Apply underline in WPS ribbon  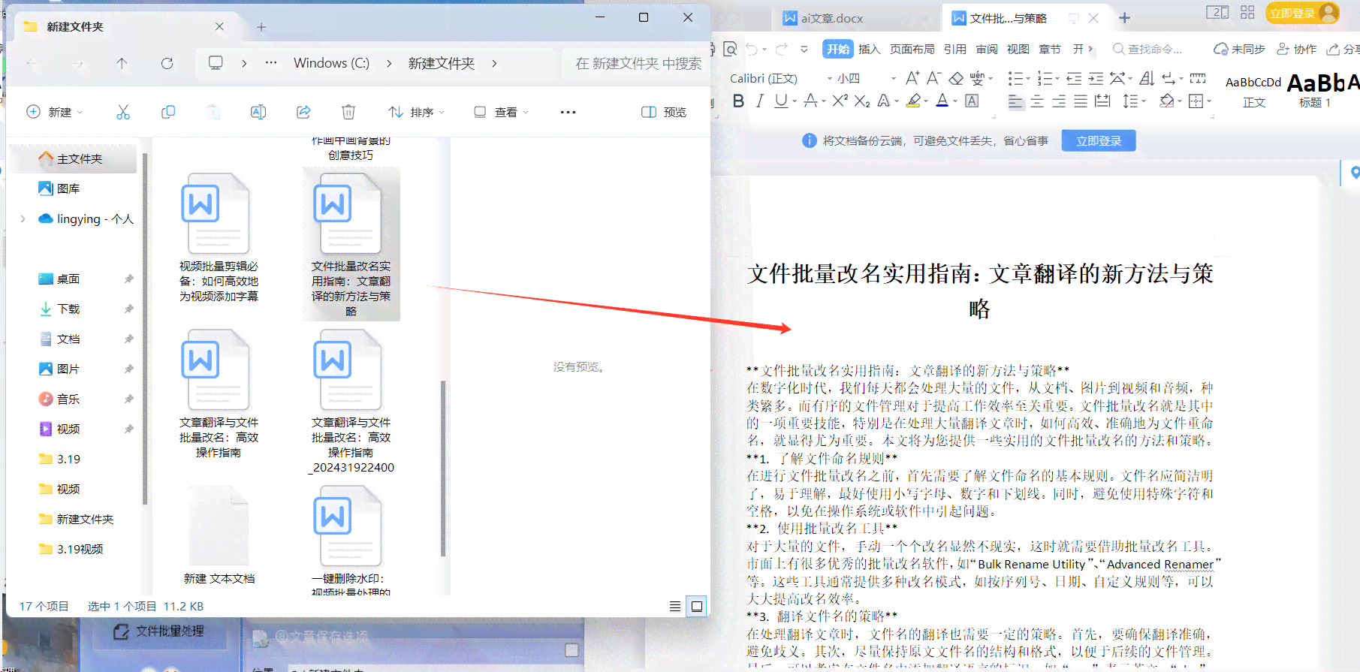(781, 101)
